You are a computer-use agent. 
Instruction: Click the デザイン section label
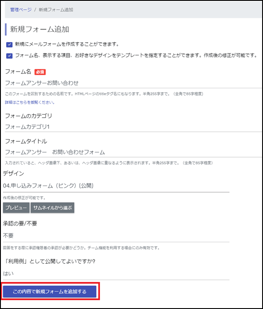click(14, 173)
